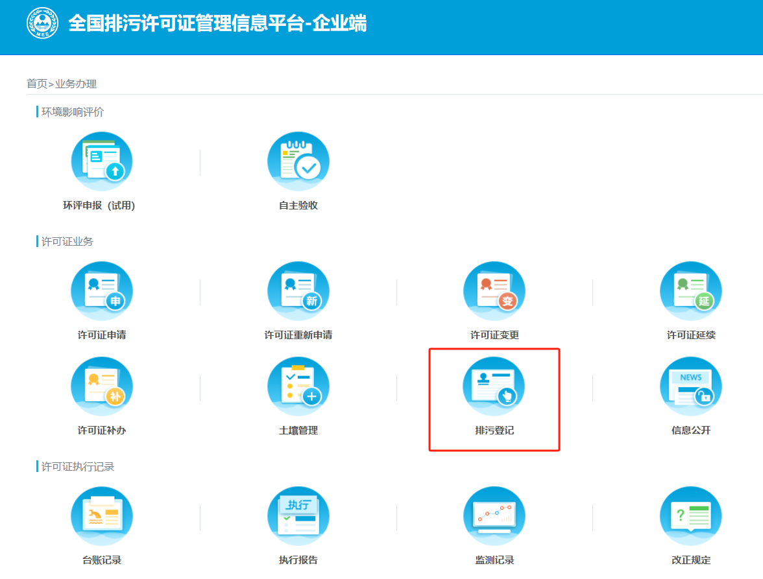763x579 pixels.
Task: Open the 许可证申请 icon
Action: point(102,292)
